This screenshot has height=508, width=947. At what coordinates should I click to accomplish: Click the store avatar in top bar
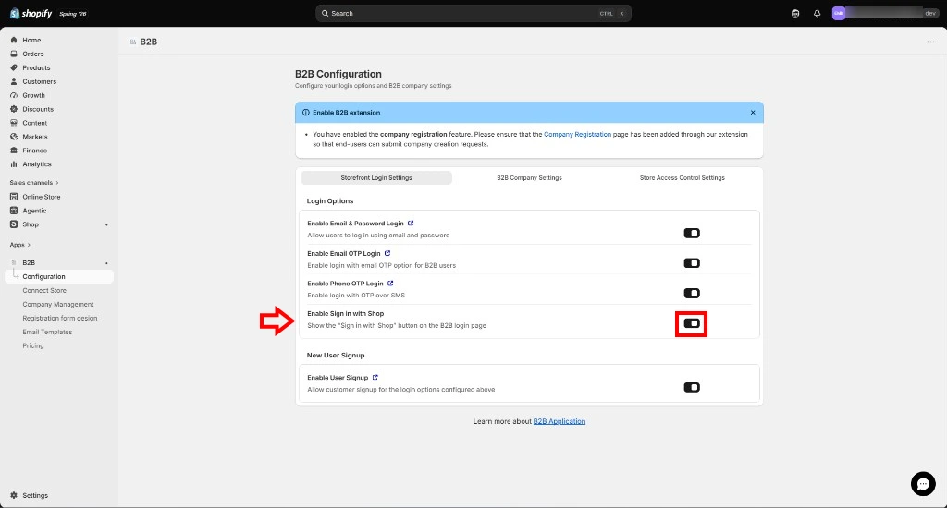[x=838, y=13]
